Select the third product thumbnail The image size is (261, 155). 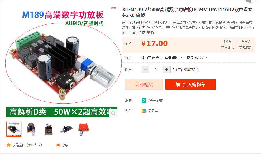[49, 129]
